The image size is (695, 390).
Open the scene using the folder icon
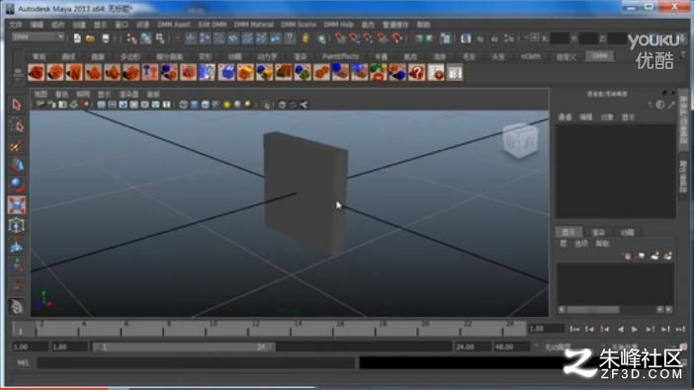tap(90, 39)
